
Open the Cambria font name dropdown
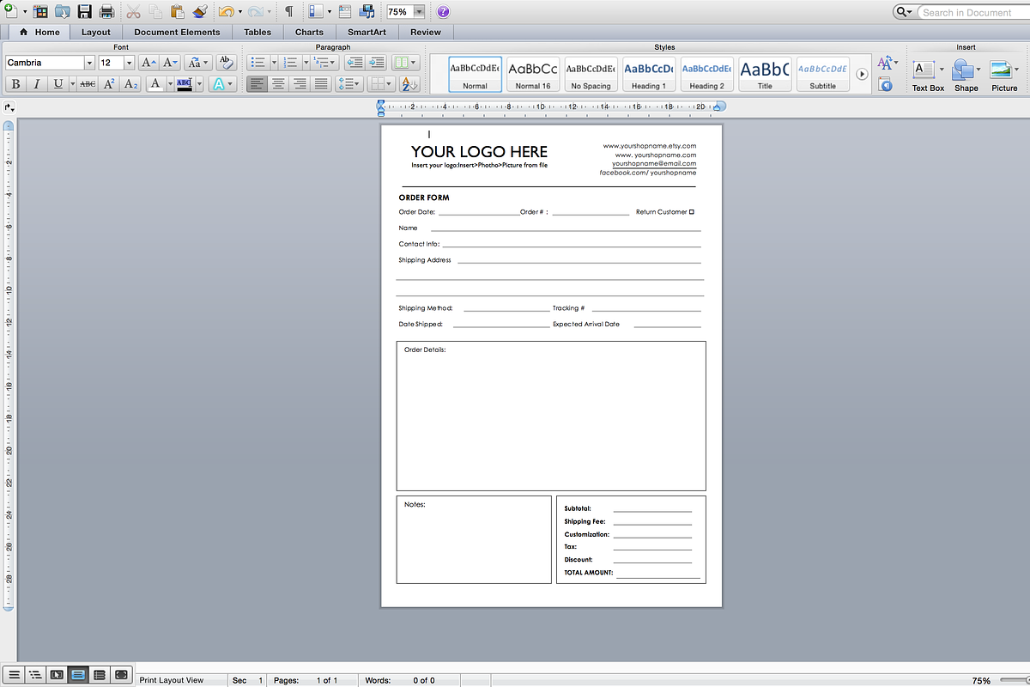(89, 63)
